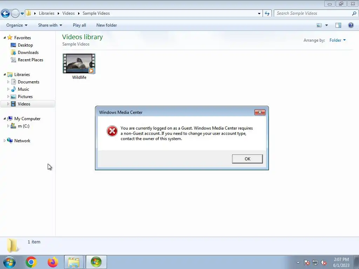The width and height of the screenshot is (359, 269).
Task: Open the Windows Start menu orb
Action: click(x=9, y=262)
